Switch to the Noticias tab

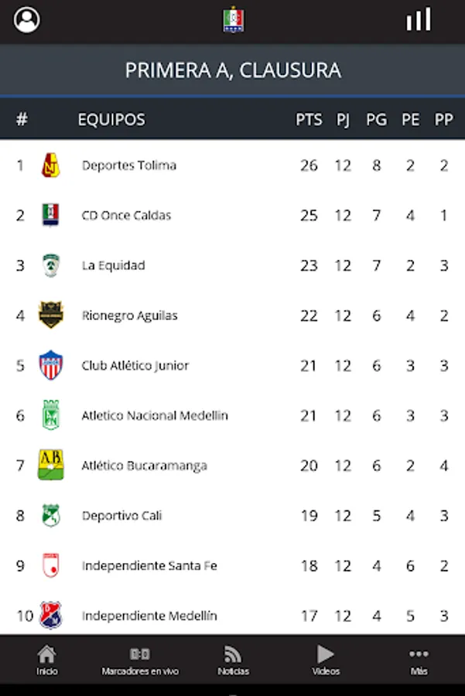(233, 660)
